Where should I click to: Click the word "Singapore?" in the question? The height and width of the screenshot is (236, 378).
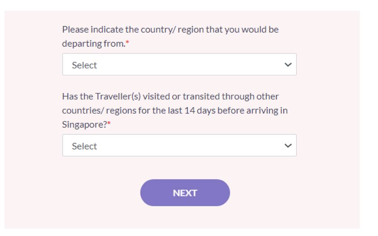point(84,125)
